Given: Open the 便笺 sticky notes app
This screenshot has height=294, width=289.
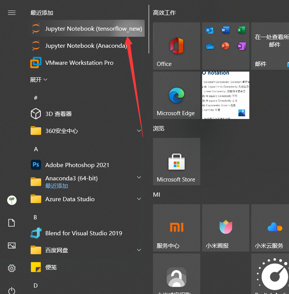Looking at the screenshot, I should coord(87,267).
